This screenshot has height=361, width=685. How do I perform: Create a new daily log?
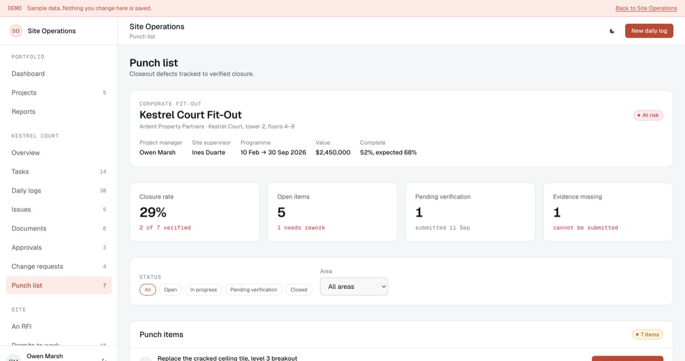pyautogui.click(x=649, y=31)
